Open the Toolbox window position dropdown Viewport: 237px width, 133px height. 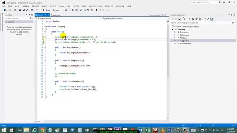tap(27, 15)
